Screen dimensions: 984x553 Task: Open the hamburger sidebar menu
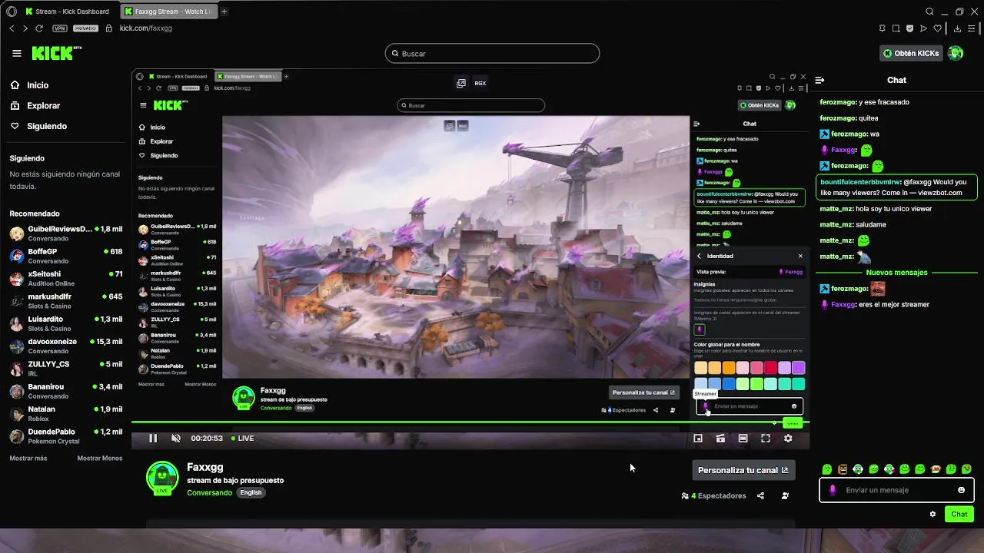(x=17, y=53)
